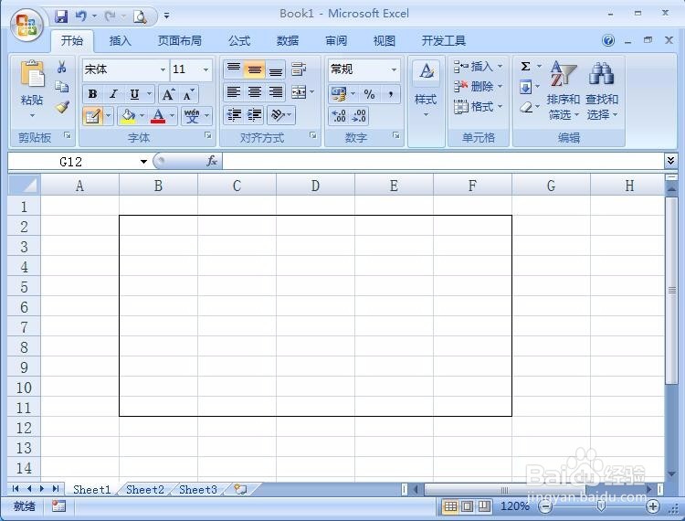Click the AutoSum sigma icon
685x521 pixels.
525,67
